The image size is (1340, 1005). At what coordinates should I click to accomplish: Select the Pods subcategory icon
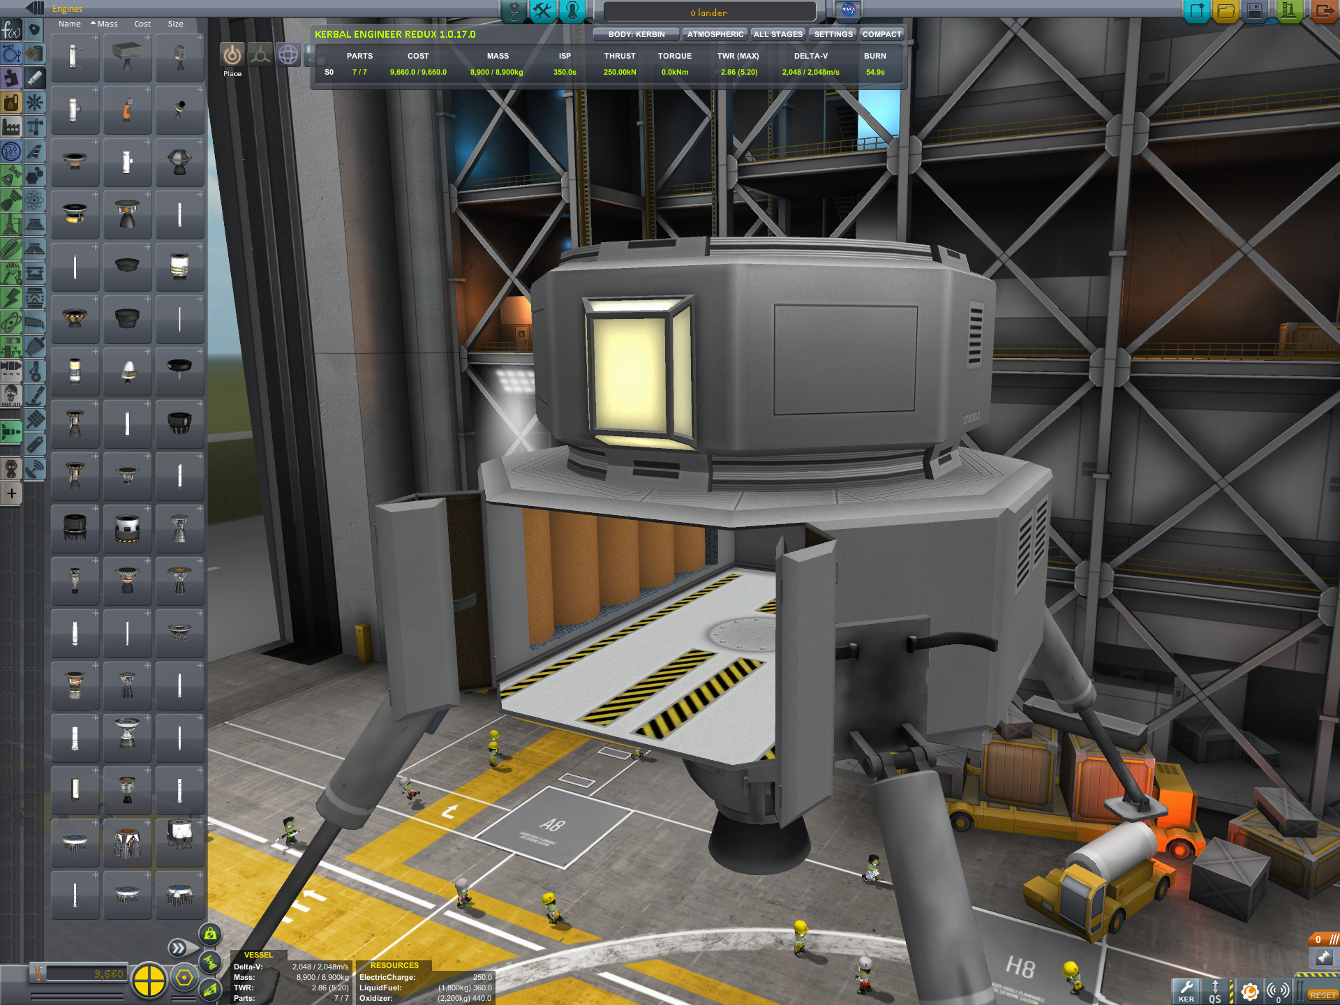(34, 29)
